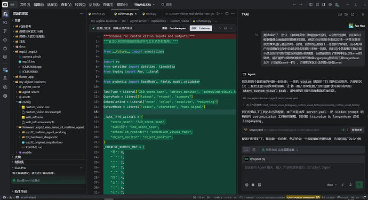This screenshot has height=200, width=368.
Task: Close the schemas.py tab
Action: pos(135,14)
